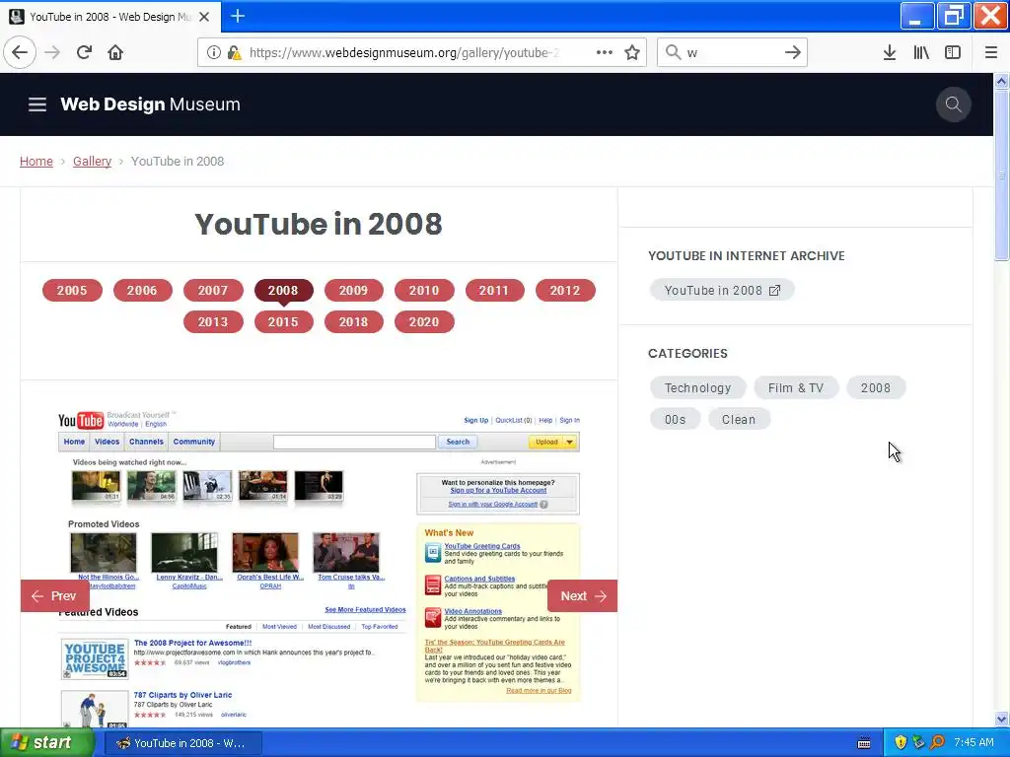Close the YouTube in 2008 tab
The image size is (1010, 757).
point(204,17)
